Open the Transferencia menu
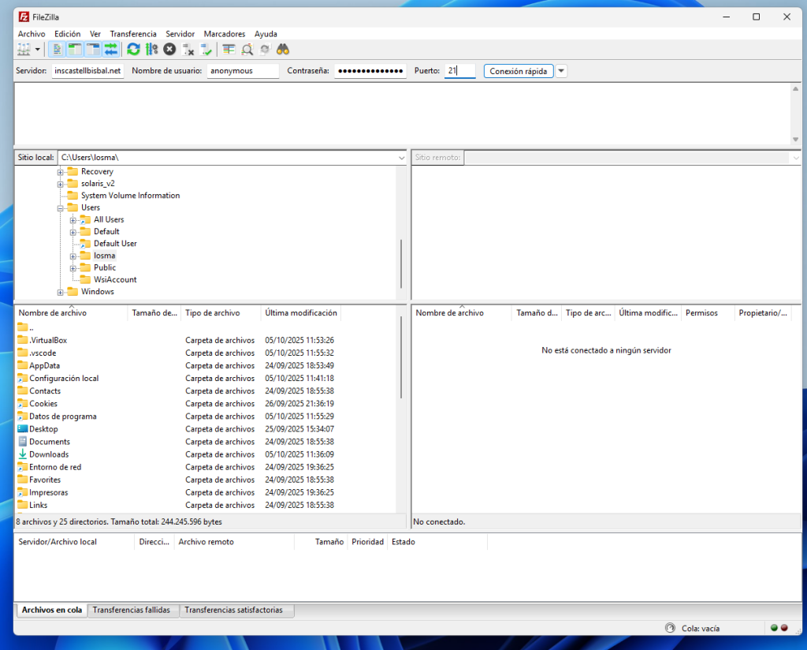Screen dimensions: 807x650 (133, 34)
